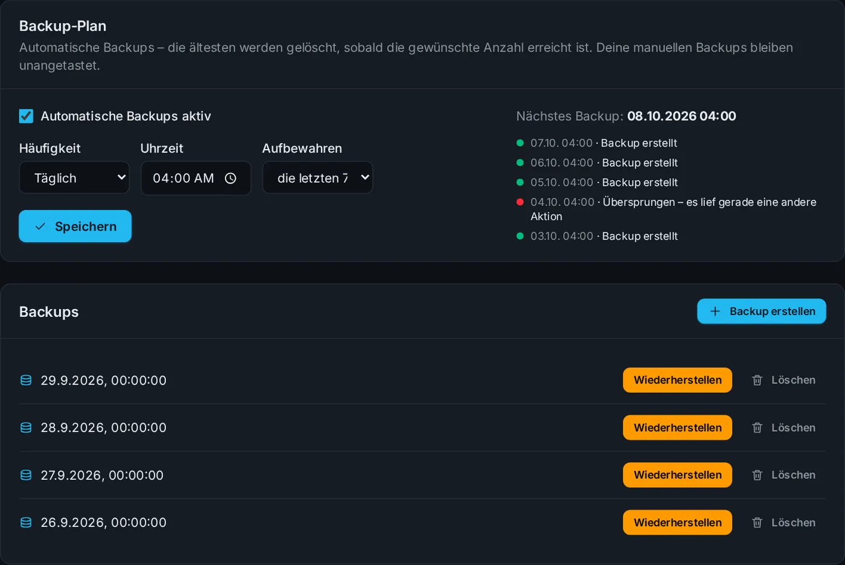
Task: Click the next backup time 08.10.2026 04:00
Action: tap(681, 116)
